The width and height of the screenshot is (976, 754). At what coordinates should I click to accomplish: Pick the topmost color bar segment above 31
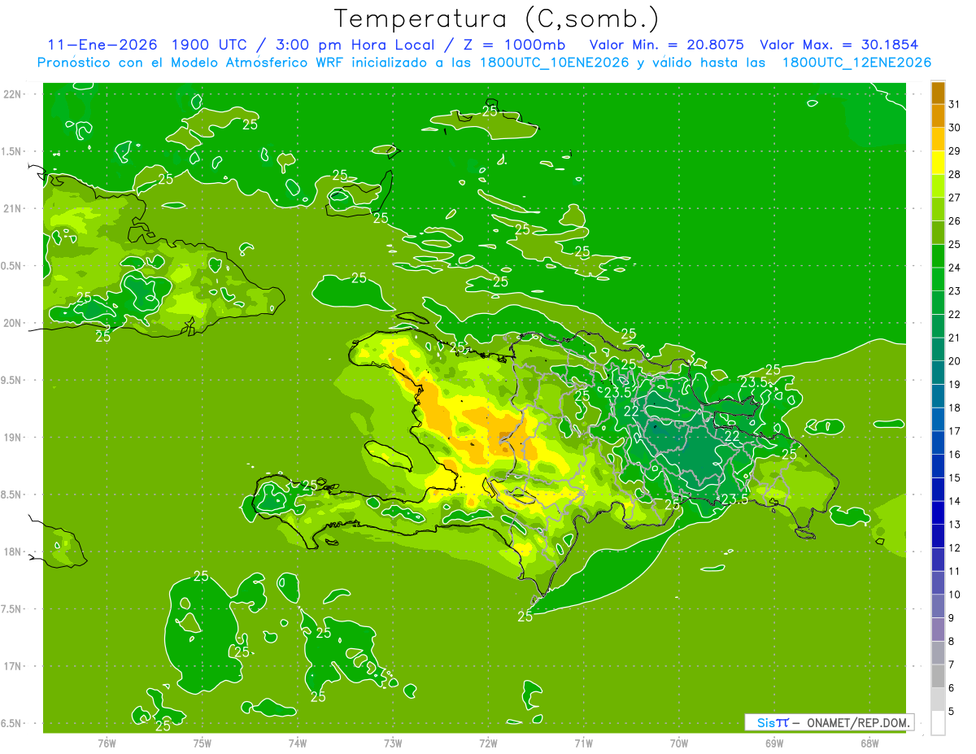(x=938, y=93)
